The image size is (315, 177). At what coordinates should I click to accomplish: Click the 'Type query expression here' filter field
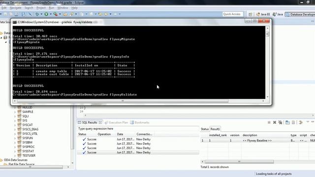click(138, 129)
